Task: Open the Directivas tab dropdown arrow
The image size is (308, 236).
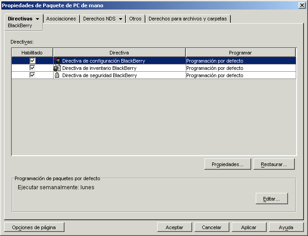Action: [37, 19]
